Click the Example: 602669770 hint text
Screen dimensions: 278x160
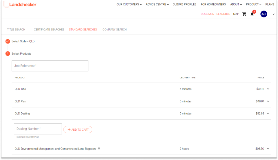point(28,137)
